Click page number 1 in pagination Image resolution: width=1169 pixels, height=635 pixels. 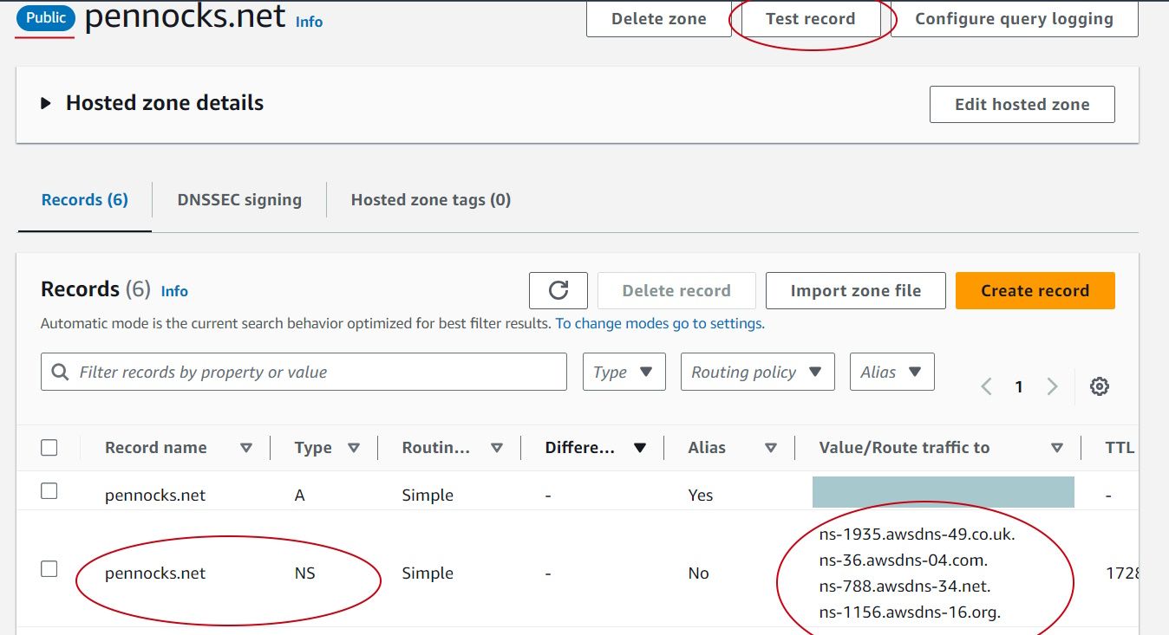(1019, 386)
